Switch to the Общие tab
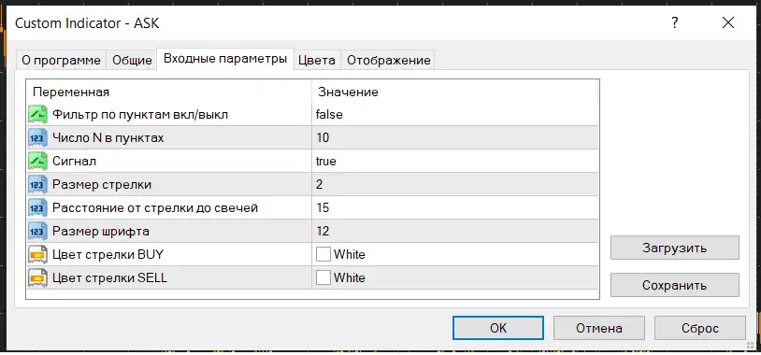 (x=132, y=60)
